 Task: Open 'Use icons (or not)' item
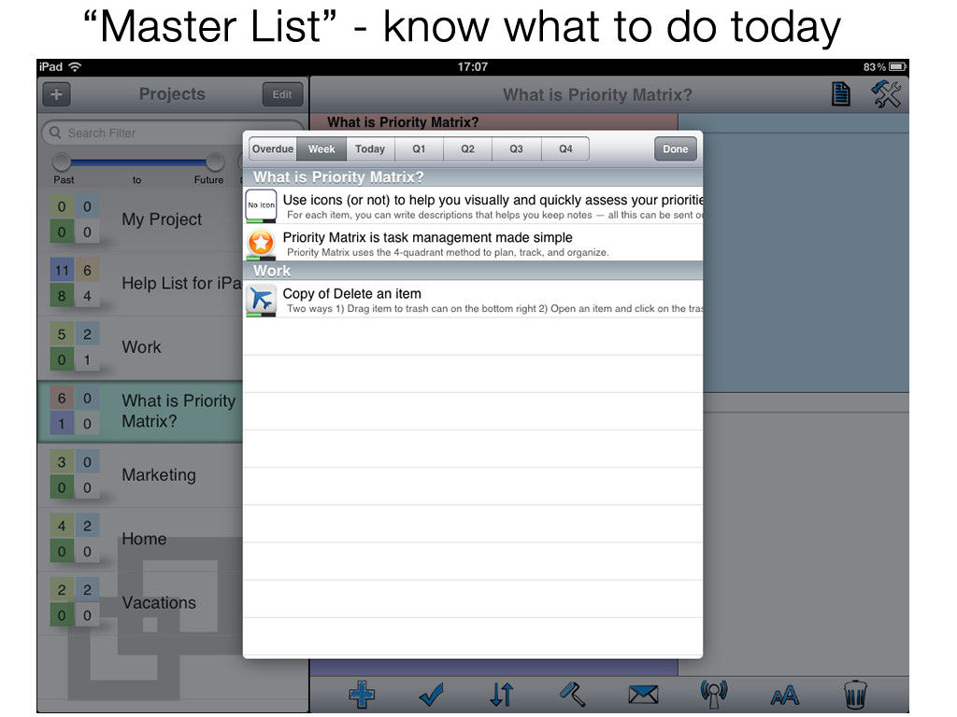pos(473,205)
